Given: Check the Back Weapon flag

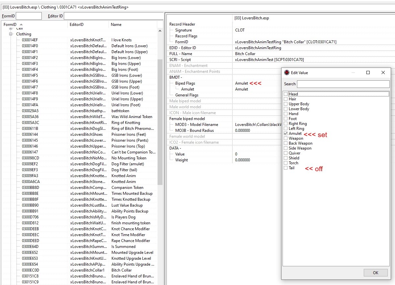Looking at the screenshot, I should (286, 143).
